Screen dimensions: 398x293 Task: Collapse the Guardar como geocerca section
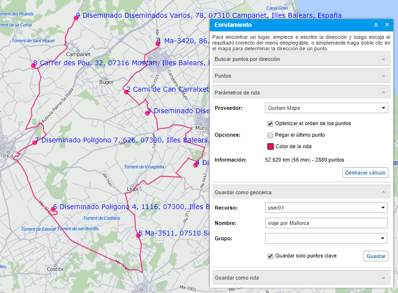pyautogui.click(x=302, y=192)
